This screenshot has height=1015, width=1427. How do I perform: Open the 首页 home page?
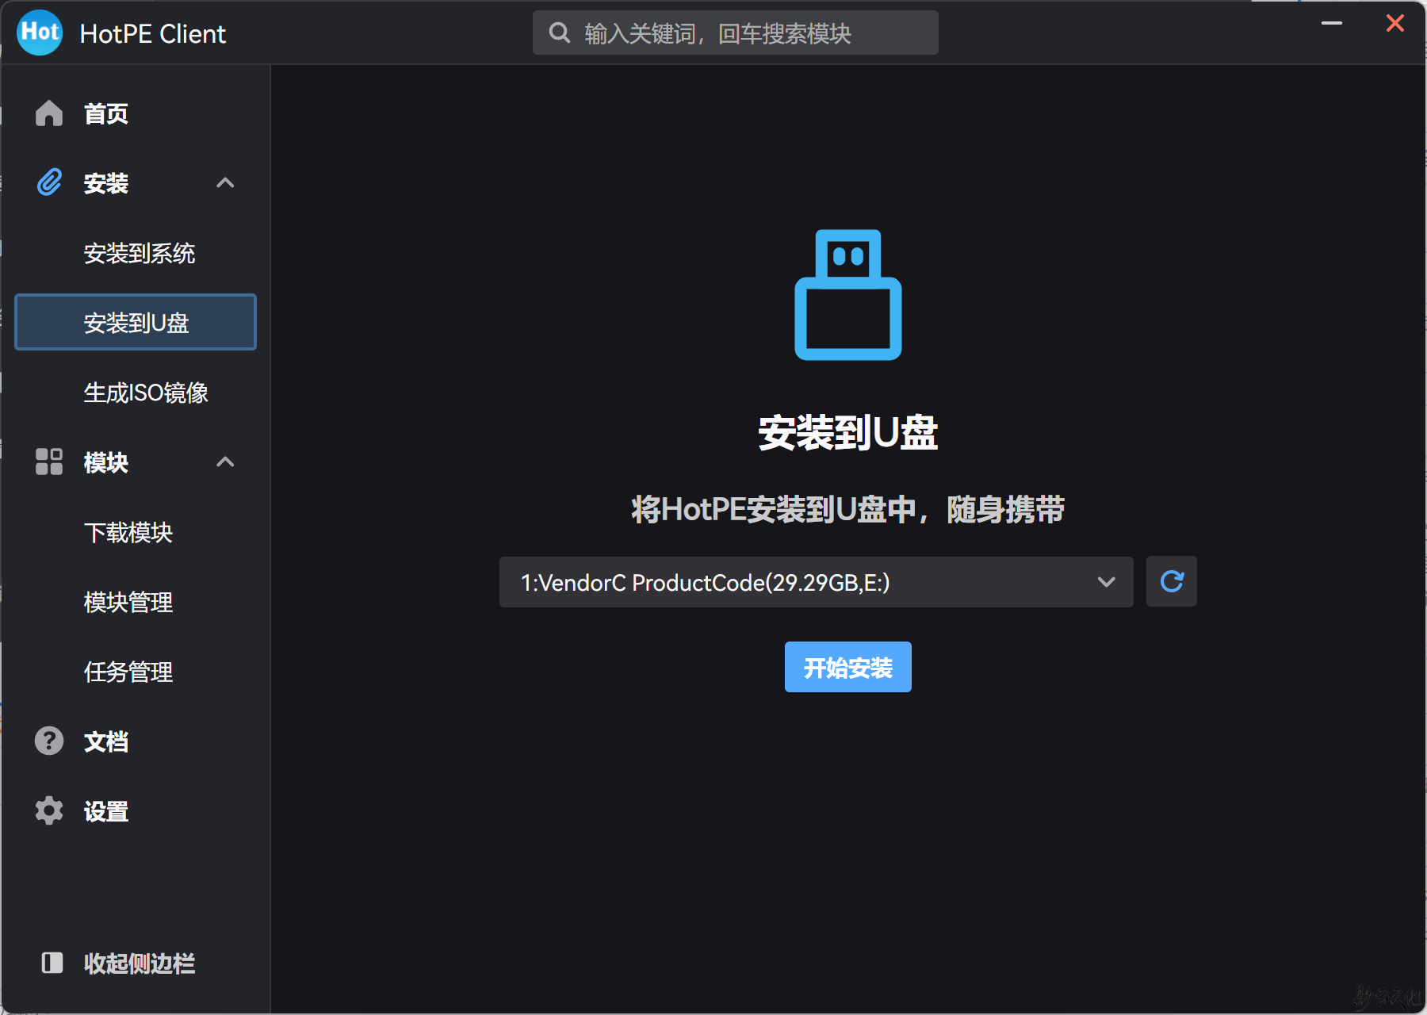[106, 114]
